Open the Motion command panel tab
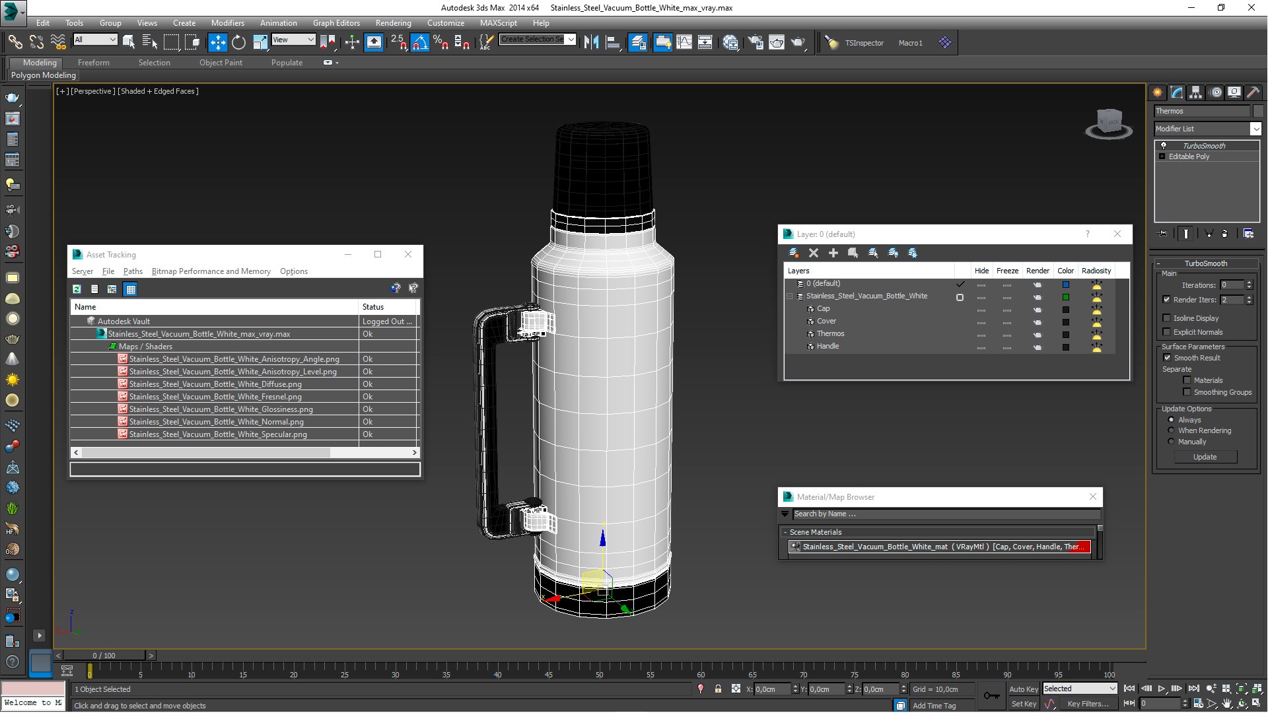This screenshot has height=713, width=1268. [x=1215, y=92]
